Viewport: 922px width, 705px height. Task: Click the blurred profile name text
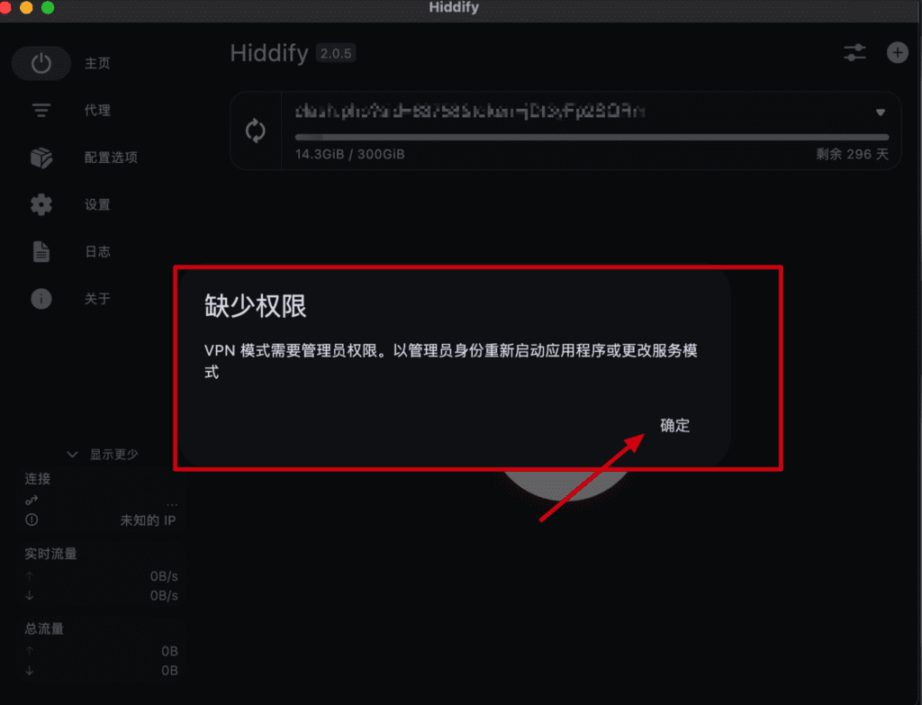(470, 111)
